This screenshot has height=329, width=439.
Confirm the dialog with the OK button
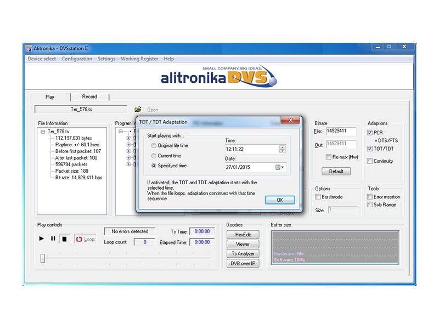point(280,200)
